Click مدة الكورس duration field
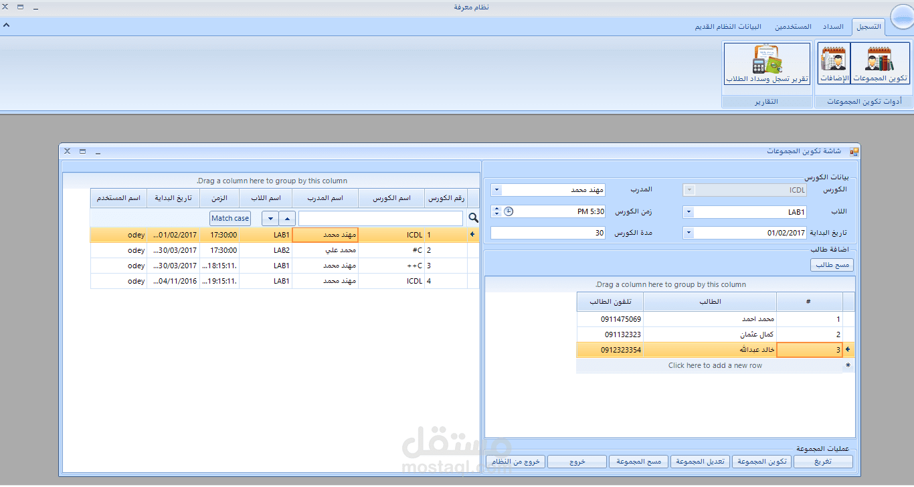914x487 pixels. pos(548,233)
